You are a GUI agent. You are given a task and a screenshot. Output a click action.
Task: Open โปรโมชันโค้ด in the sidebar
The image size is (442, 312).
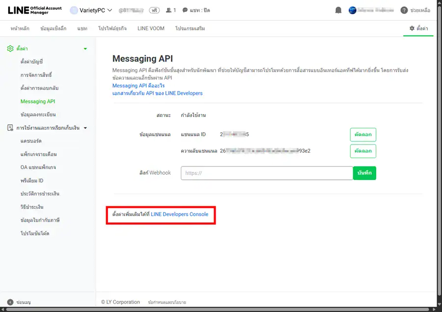pyautogui.click(x=35, y=233)
